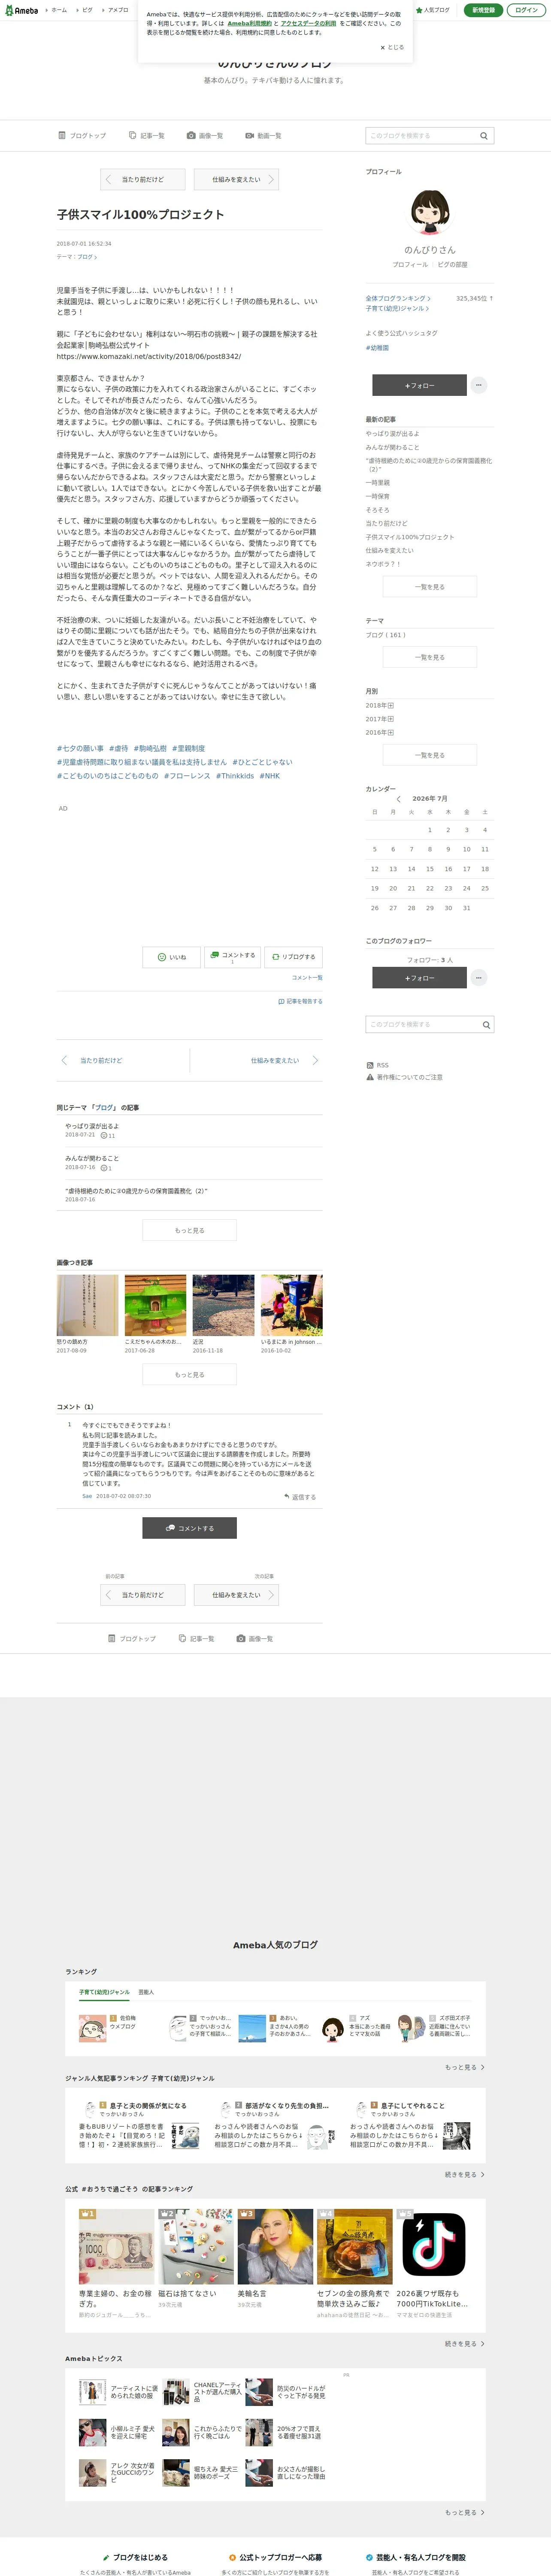Open the 全体ブログランキング link

click(x=398, y=298)
